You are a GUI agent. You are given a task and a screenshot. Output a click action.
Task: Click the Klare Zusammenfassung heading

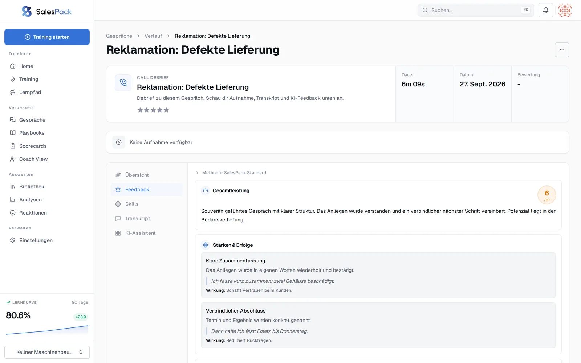(236, 261)
